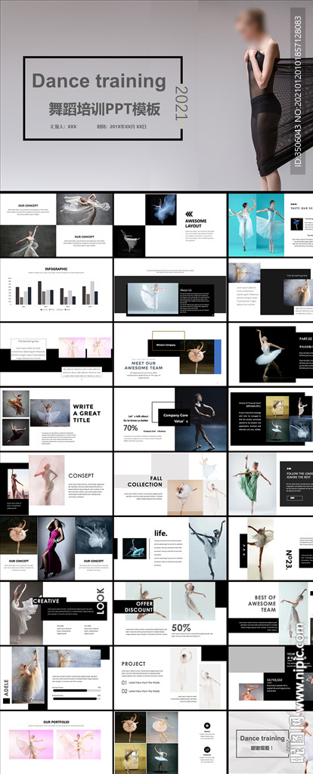Click the date line 时间:201X年XX月XX日
Image resolution: width=313 pixels, height=774 pixels.
pos(122,127)
